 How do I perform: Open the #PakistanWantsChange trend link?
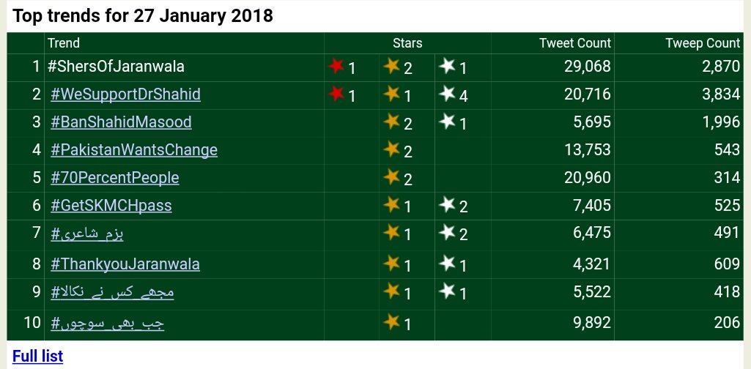coord(134,150)
